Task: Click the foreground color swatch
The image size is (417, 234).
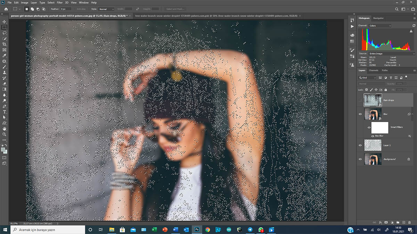Action: pyautogui.click(x=3, y=149)
